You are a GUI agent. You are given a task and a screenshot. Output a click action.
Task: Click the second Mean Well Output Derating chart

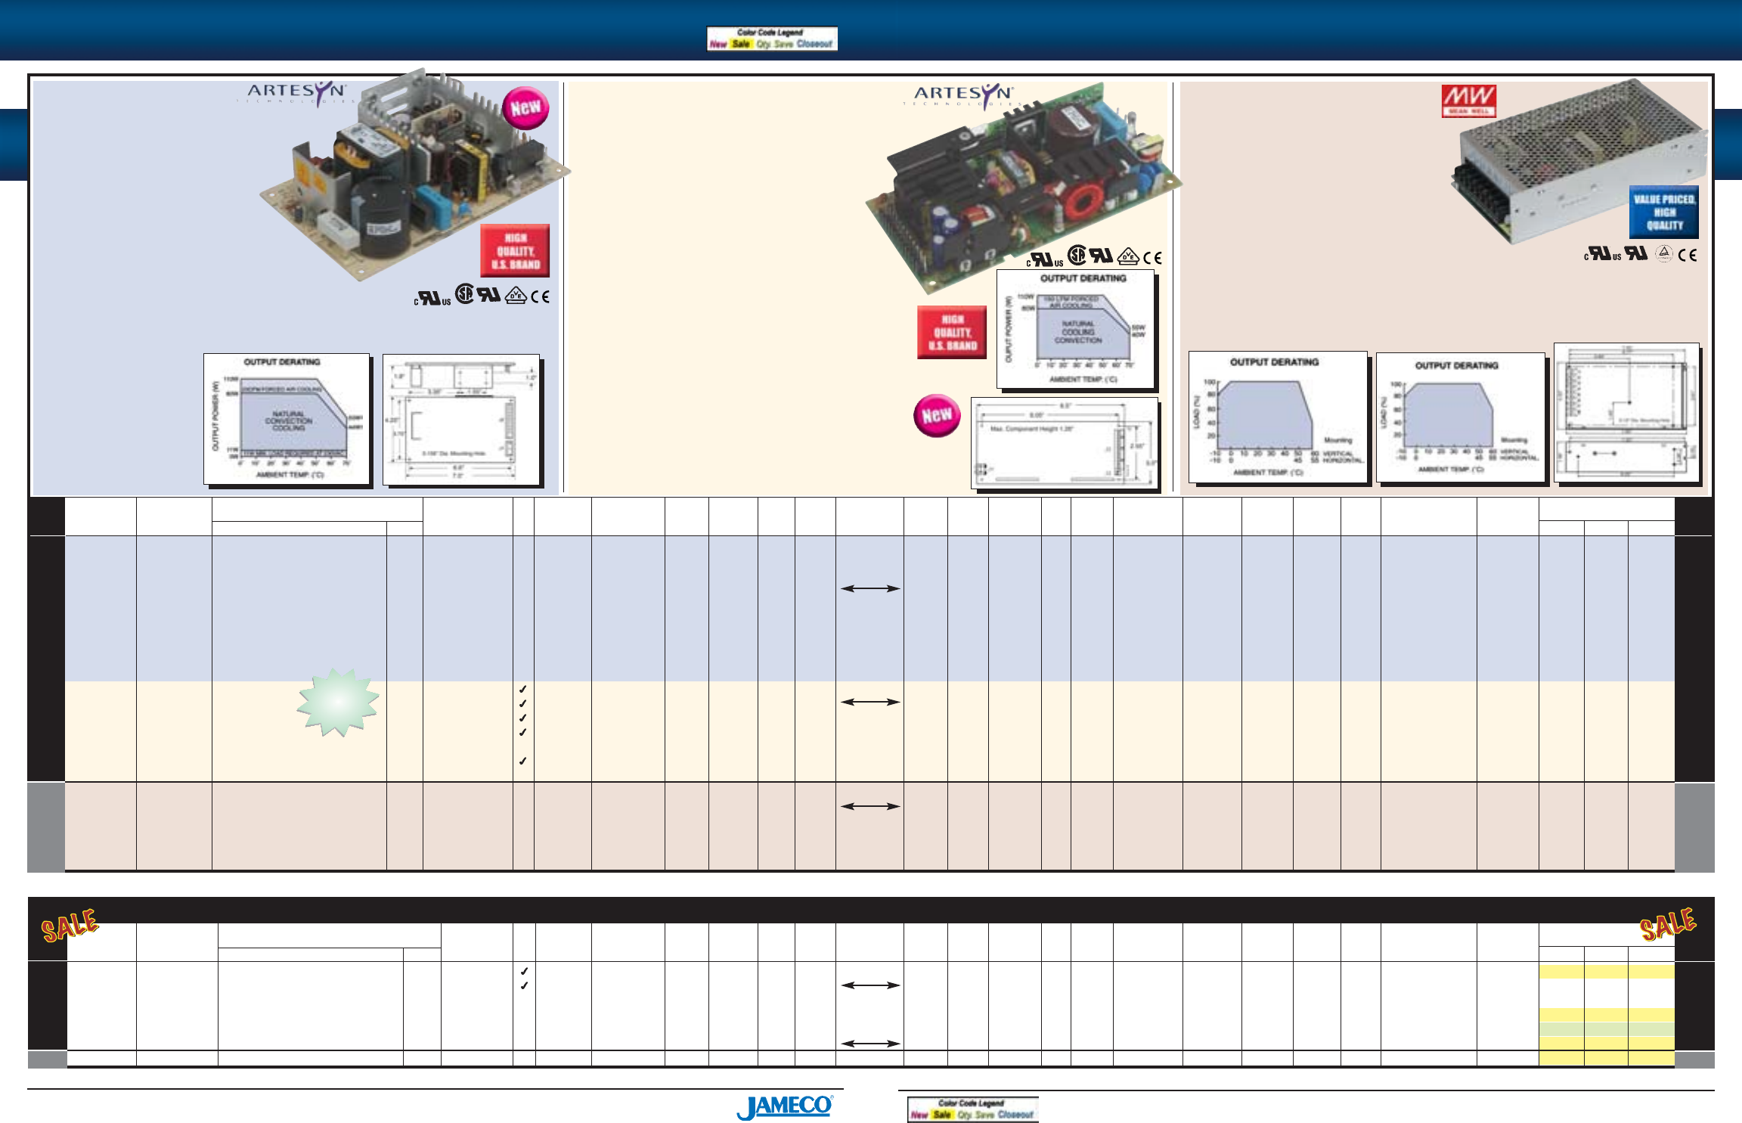1460,417
